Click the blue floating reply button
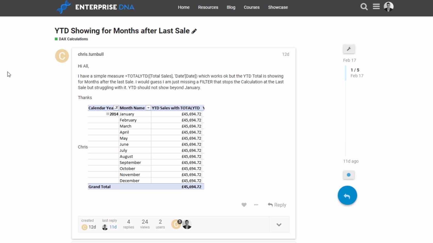 347,195
